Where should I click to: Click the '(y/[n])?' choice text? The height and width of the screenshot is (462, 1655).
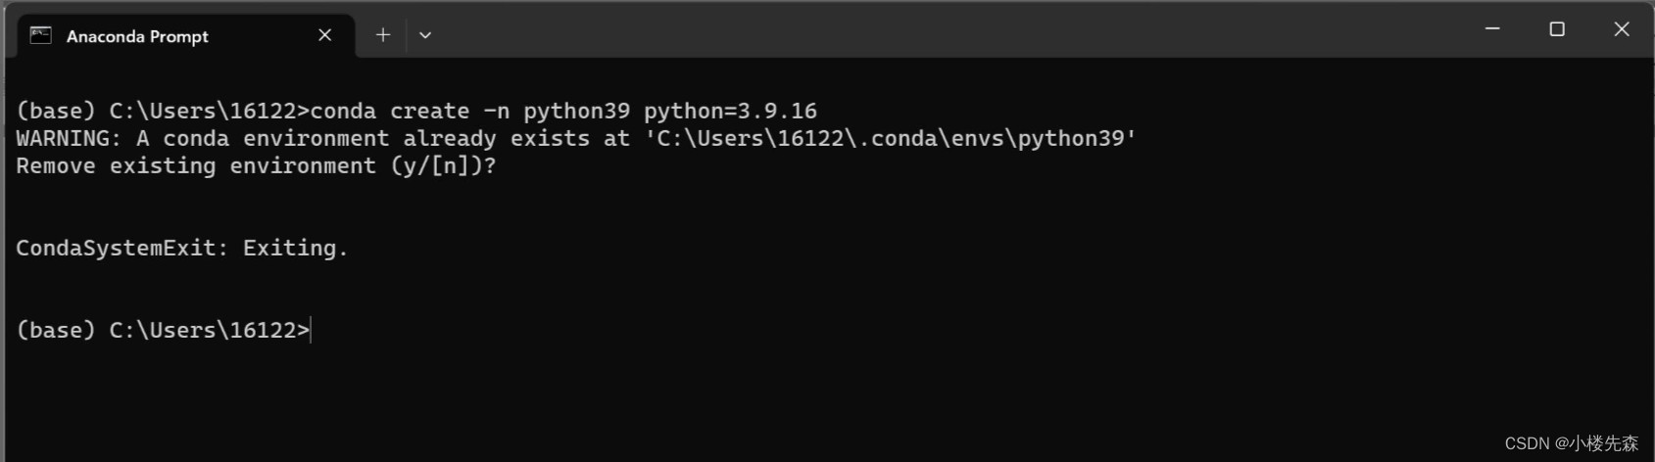(444, 166)
